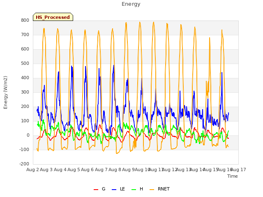Click the Energy (W/m2) axis title

pos(5,92)
